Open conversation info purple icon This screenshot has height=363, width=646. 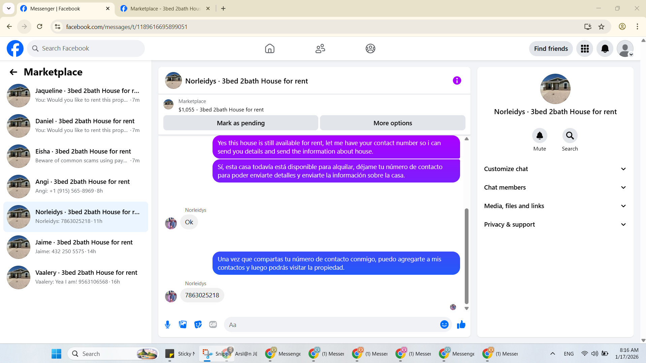tap(457, 80)
